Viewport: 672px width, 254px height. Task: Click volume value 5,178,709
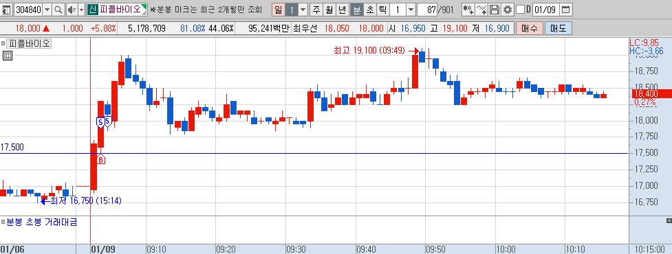(147, 29)
